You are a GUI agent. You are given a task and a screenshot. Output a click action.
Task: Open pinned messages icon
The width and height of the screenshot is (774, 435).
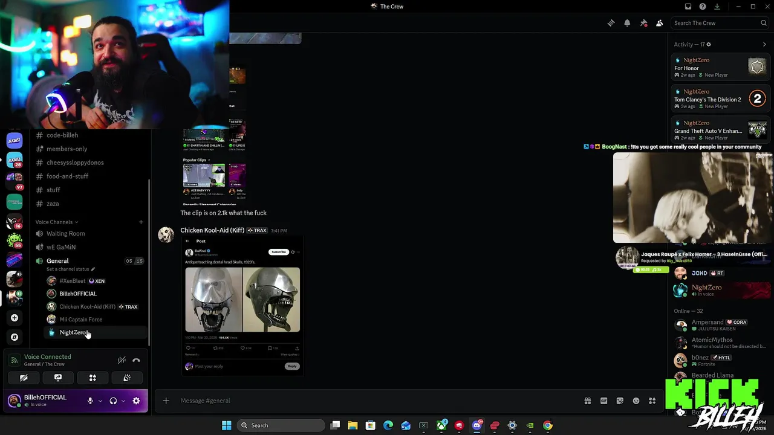pyautogui.click(x=643, y=23)
